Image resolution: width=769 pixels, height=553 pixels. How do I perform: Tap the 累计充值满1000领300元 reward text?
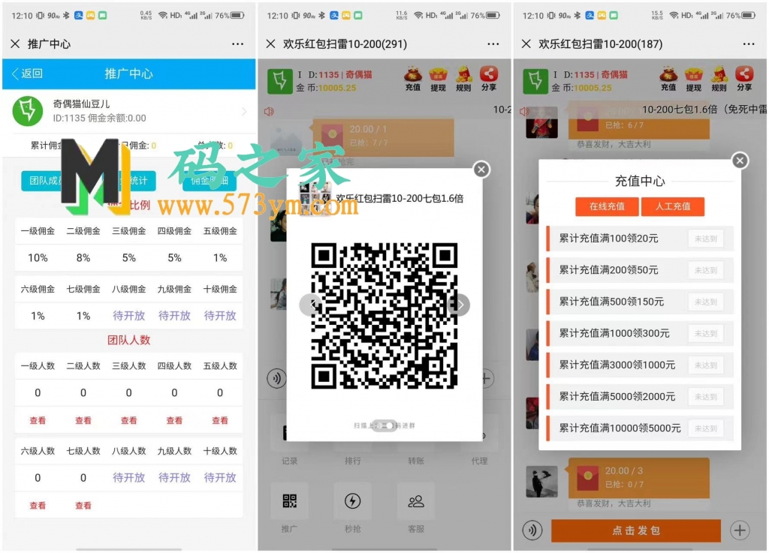(614, 334)
